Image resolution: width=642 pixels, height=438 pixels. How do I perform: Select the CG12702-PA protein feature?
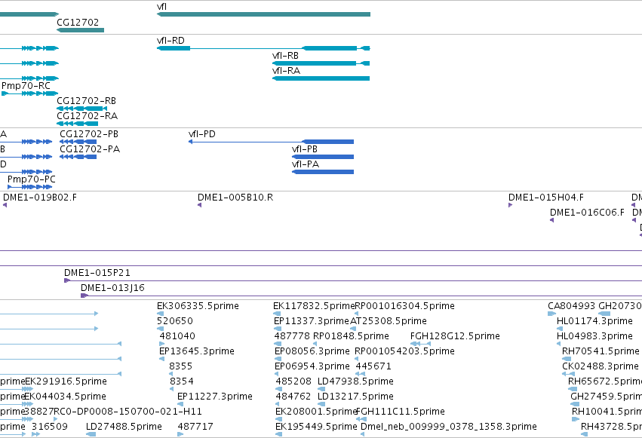(78, 157)
